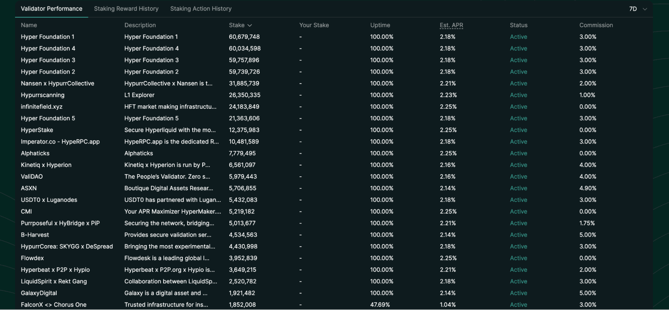
Task: Click 'The People's Validator. Zero s...' description
Action: [x=167, y=177]
